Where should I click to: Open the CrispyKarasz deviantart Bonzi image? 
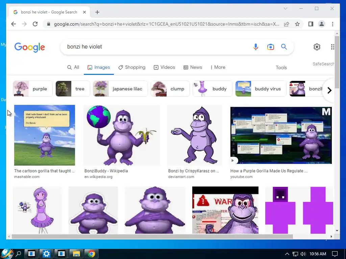pyautogui.click(x=194, y=135)
